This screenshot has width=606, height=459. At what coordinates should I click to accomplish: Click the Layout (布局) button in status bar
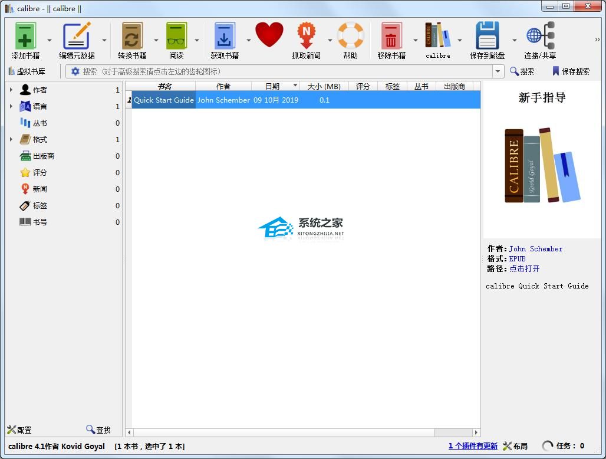tap(515, 446)
